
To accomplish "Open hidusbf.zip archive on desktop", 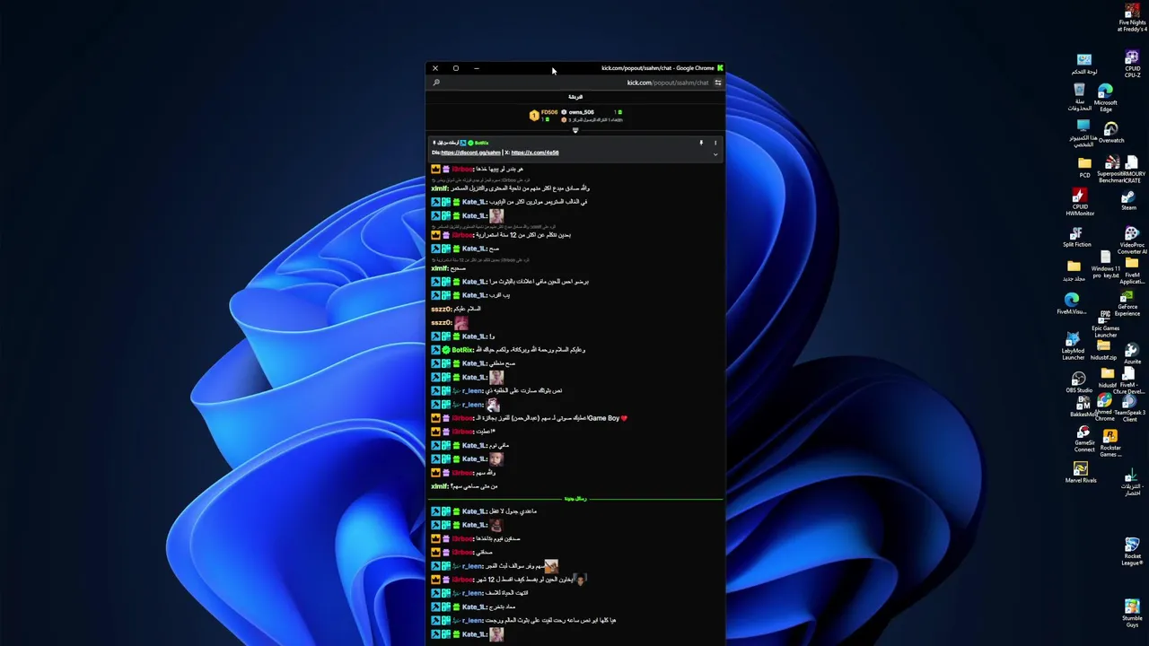I will coord(1104,350).
